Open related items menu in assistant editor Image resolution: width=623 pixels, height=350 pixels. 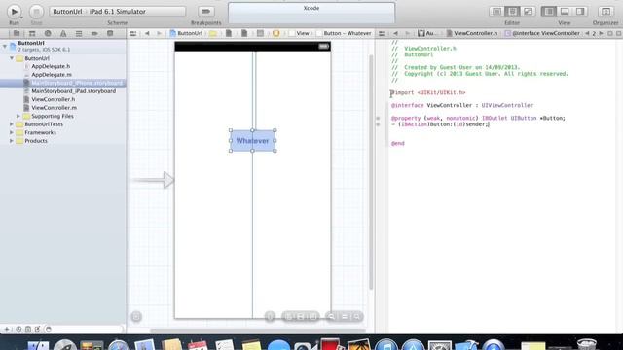382,34
